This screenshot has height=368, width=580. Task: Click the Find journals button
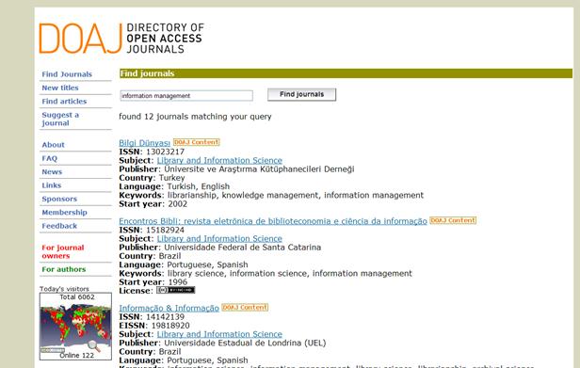[x=302, y=95]
